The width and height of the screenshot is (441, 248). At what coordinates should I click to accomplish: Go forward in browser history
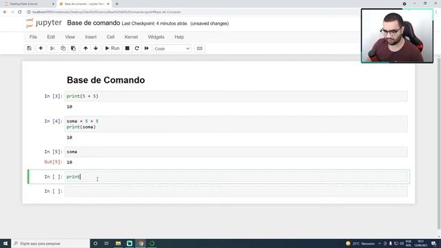click(x=12, y=12)
